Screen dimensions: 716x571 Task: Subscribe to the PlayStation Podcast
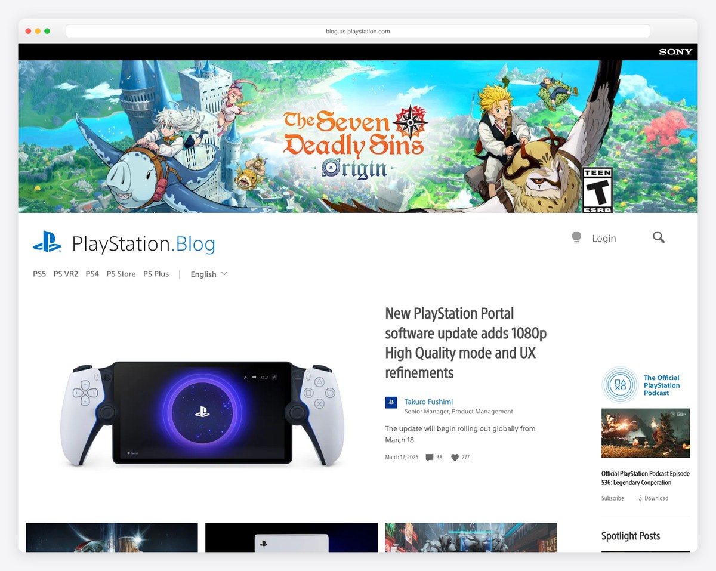(x=612, y=498)
